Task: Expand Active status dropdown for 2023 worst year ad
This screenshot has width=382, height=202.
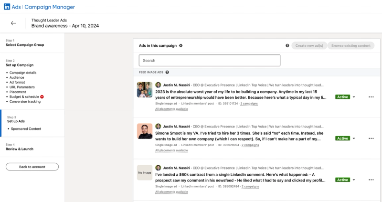Action: (354, 97)
